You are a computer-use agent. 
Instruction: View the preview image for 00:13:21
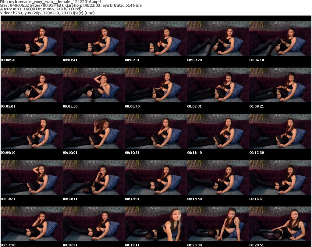point(32,178)
